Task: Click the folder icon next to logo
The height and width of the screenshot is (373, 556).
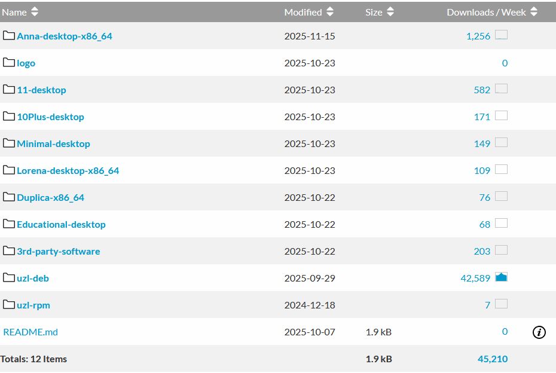Action: pyautogui.click(x=8, y=63)
